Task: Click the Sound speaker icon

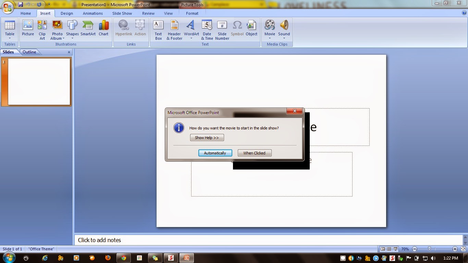Action: tap(284, 25)
